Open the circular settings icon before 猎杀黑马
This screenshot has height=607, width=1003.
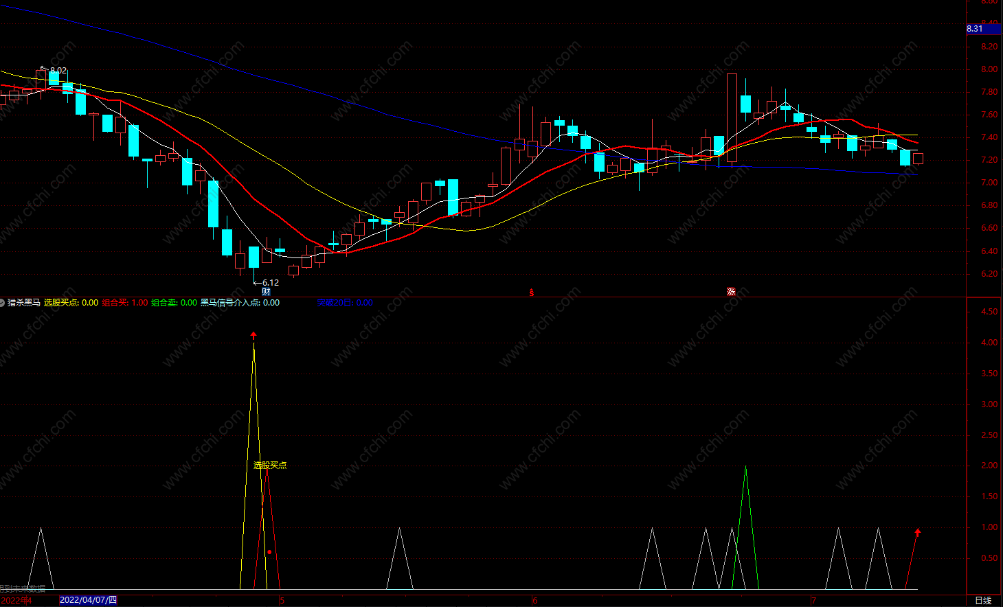tap(2, 302)
